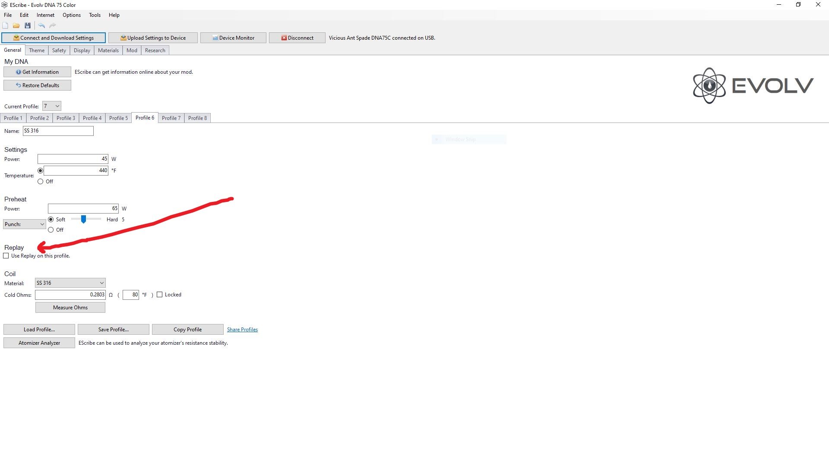This screenshot has height=453, width=829.
Task: Open the Tools menu
Action: coord(95,15)
